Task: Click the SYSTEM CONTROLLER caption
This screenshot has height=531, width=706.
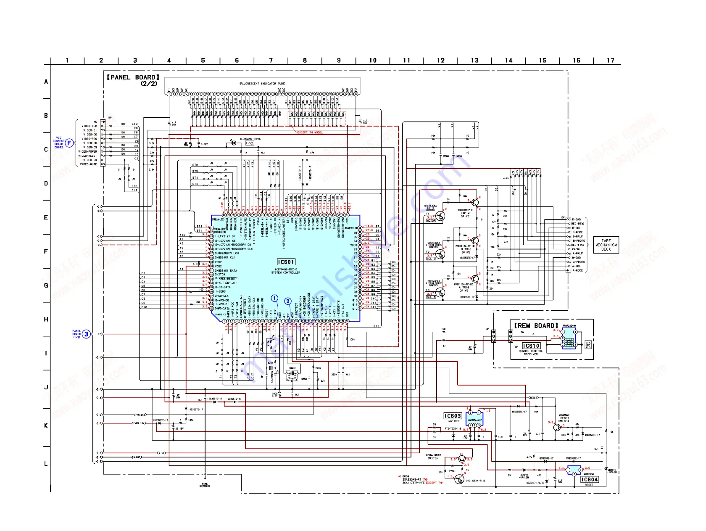Action: tap(286, 273)
